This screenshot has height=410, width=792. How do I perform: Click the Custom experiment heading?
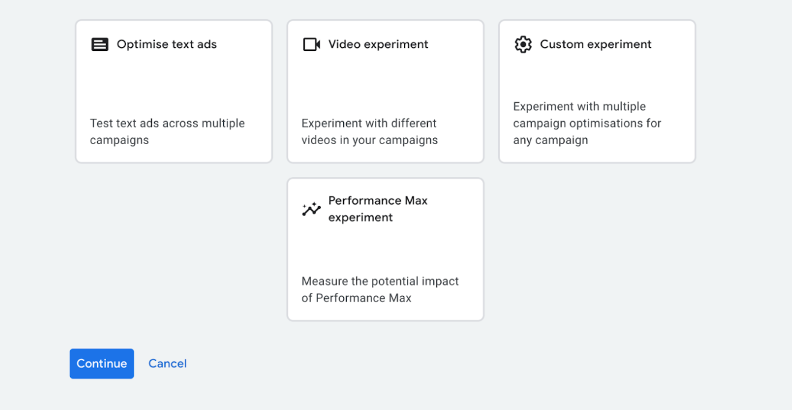click(x=595, y=44)
